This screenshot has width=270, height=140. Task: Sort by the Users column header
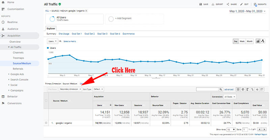click(x=100, y=105)
